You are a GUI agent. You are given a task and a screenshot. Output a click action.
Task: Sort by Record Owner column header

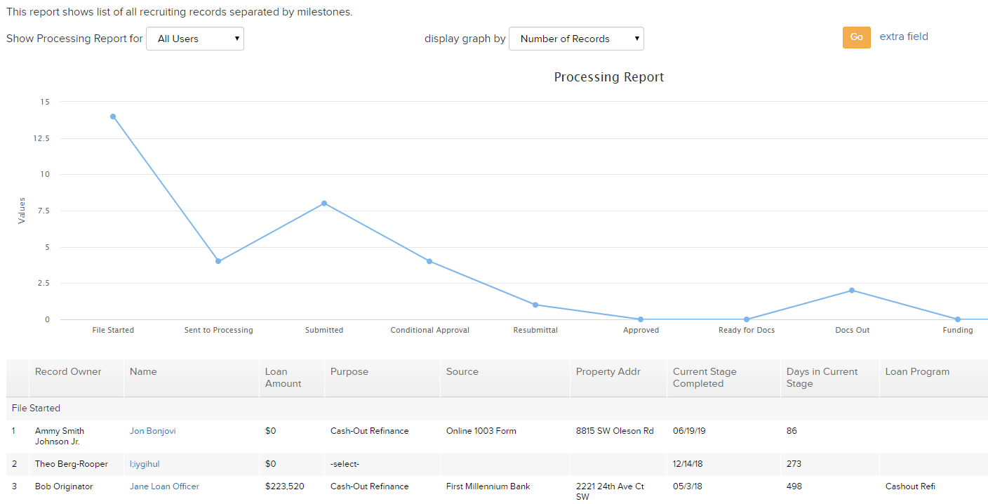68,371
